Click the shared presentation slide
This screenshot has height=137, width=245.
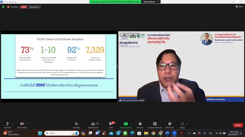(59, 66)
